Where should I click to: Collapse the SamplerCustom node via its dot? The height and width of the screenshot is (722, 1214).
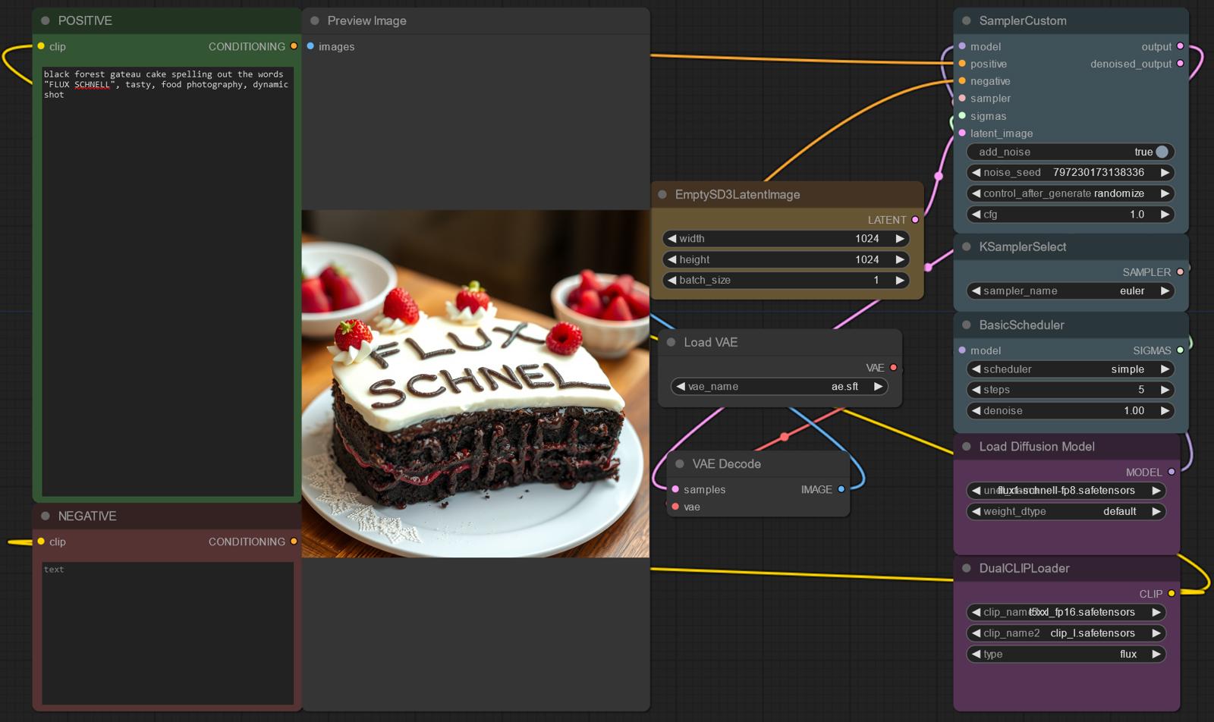[x=967, y=20]
